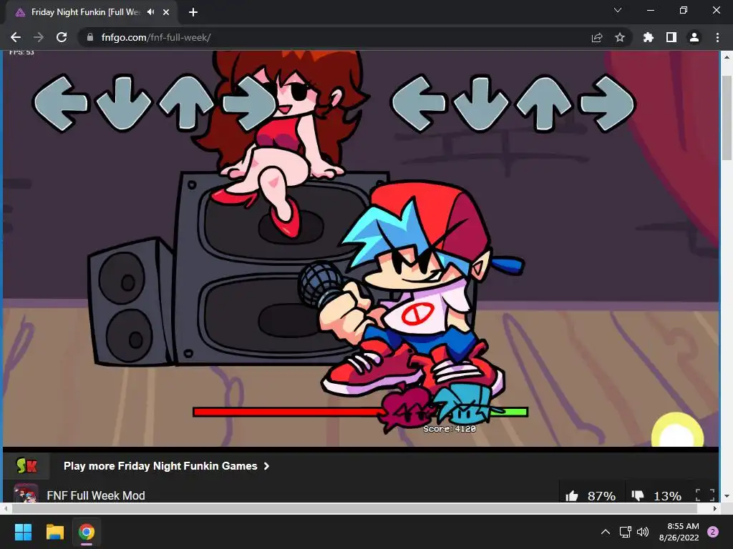Click the 13% dislike rating

pos(667,496)
